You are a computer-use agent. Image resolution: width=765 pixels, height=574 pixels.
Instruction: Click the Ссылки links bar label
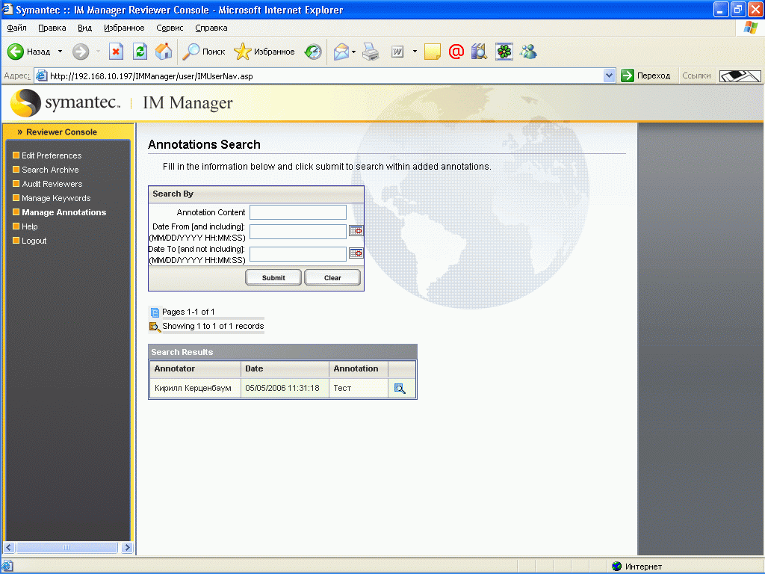pyautogui.click(x=696, y=75)
